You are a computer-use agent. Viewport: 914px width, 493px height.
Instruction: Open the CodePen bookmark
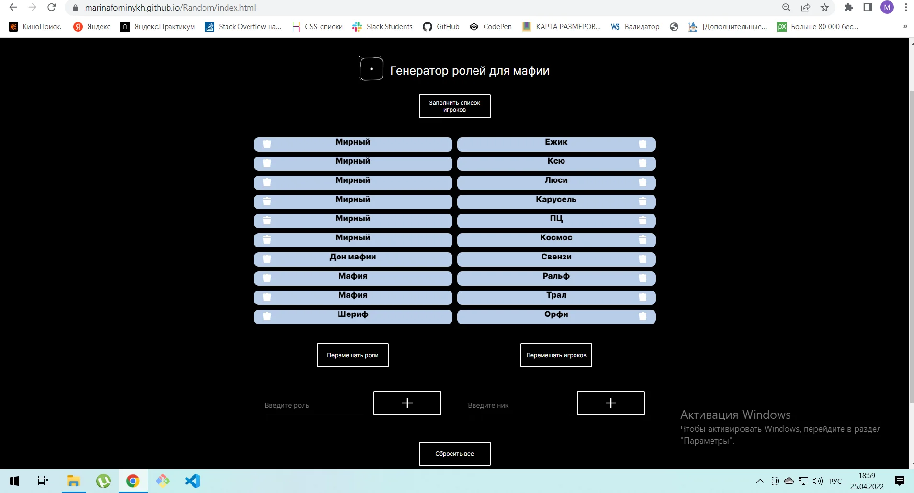[x=491, y=27]
